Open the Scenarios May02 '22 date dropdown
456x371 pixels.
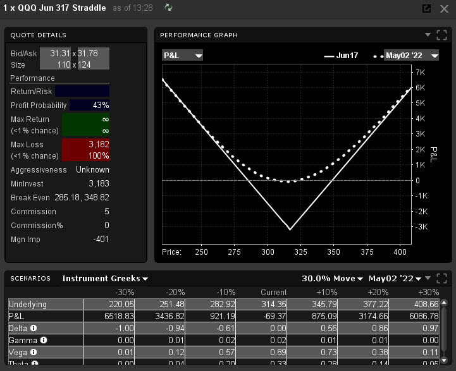[395, 279]
